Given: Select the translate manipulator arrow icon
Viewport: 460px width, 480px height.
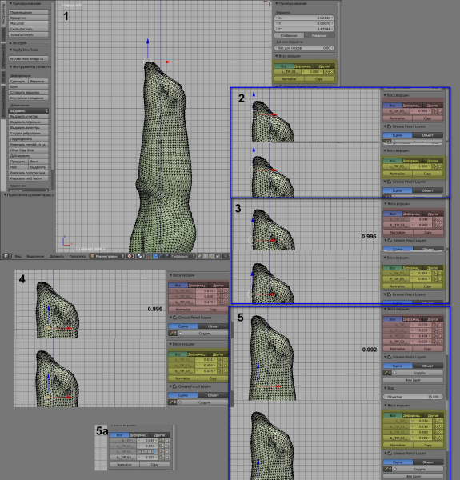Looking at the screenshot, I should pyautogui.click(x=155, y=256).
